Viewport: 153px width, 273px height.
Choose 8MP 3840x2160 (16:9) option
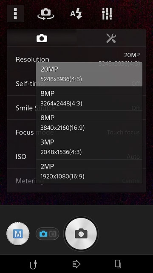click(89, 123)
